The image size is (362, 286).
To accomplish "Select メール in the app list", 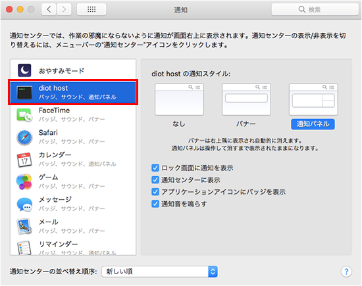I will (73, 226).
